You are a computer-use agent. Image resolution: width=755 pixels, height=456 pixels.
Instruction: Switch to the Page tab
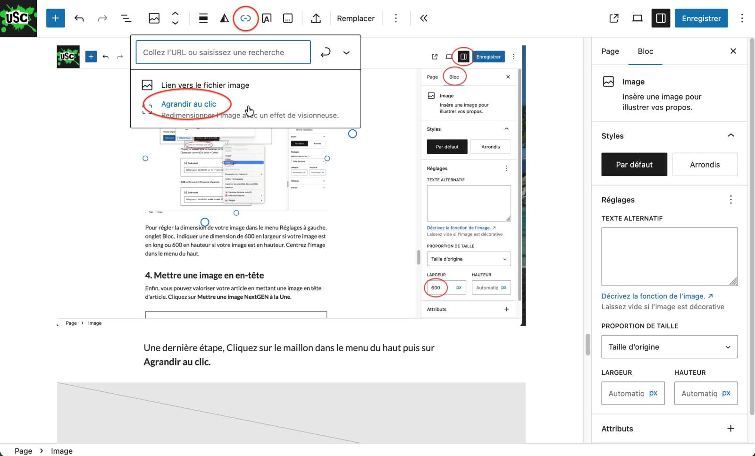coord(610,51)
